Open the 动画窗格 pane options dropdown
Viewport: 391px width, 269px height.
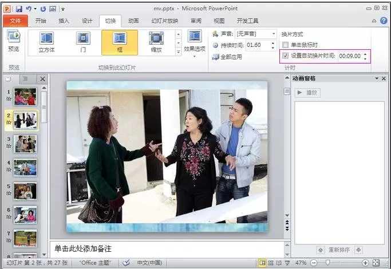coord(377,78)
